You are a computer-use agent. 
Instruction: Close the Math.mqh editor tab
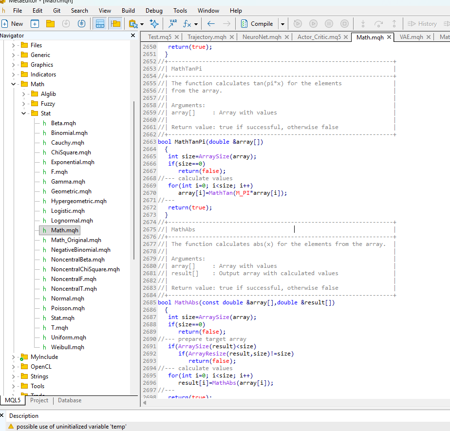pyautogui.click(x=389, y=37)
